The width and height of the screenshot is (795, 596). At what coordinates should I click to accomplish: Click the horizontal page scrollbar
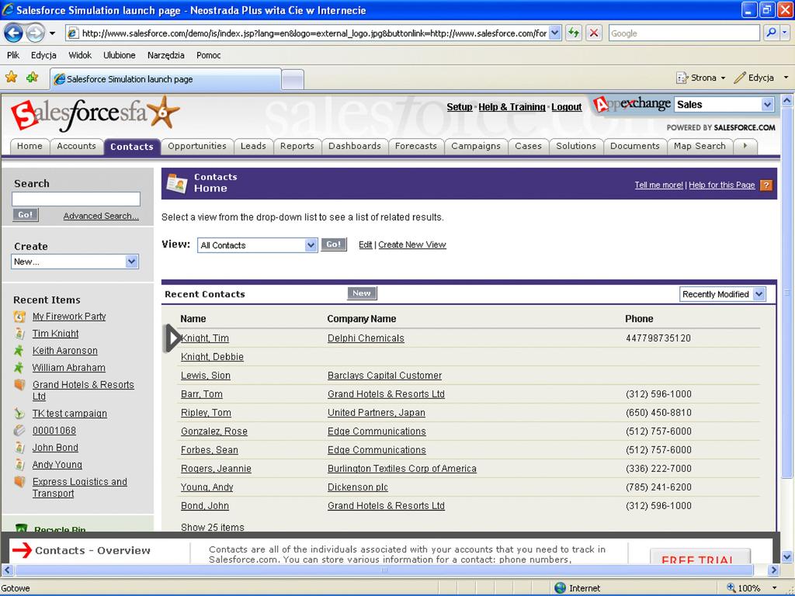[x=385, y=570]
